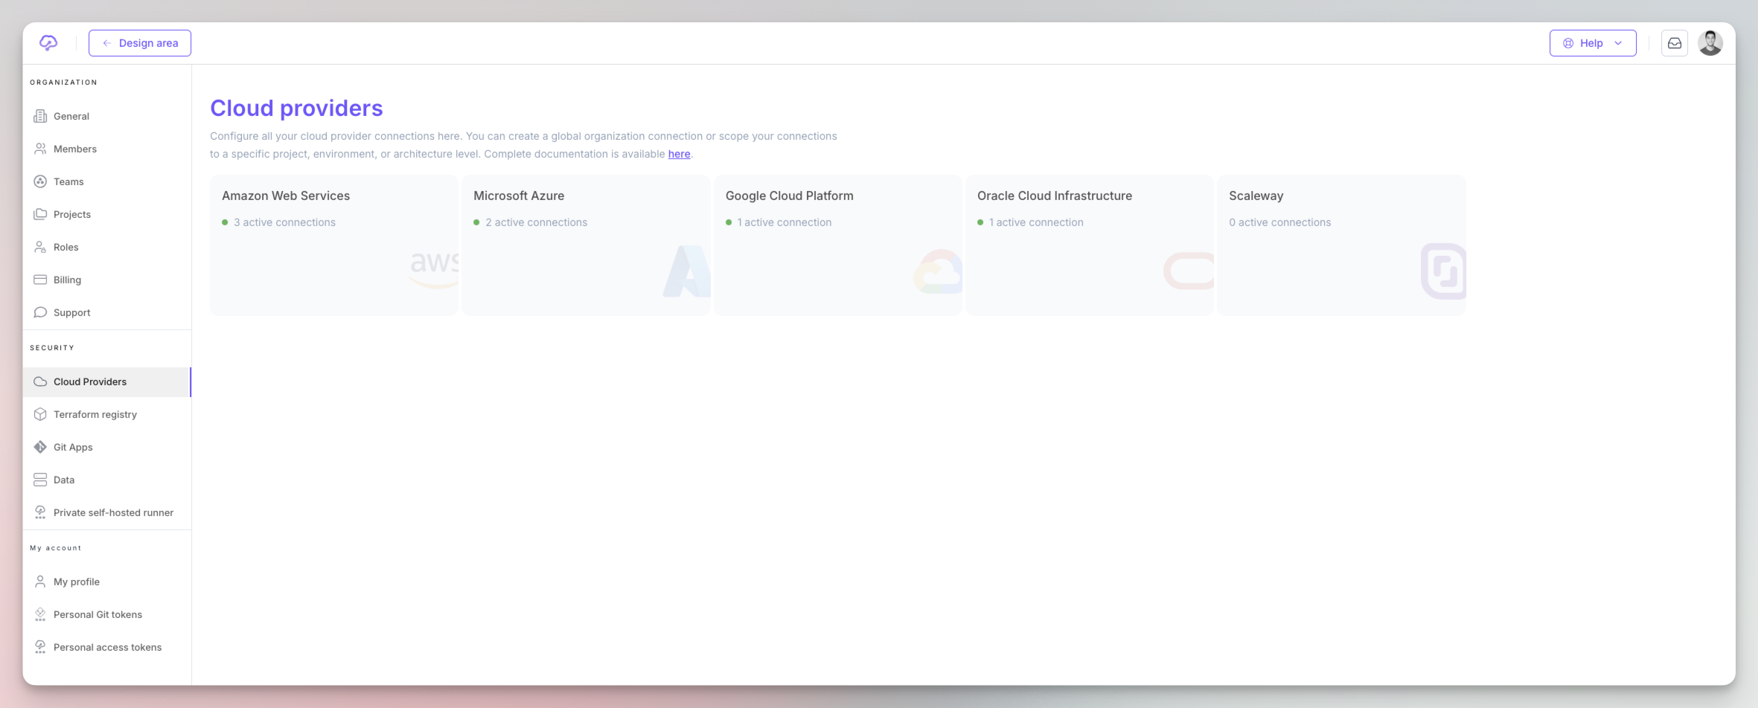The image size is (1758, 708).
Task: Click the Cloud Providers cloud icon
Action: pyautogui.click(x=40, y=382)
